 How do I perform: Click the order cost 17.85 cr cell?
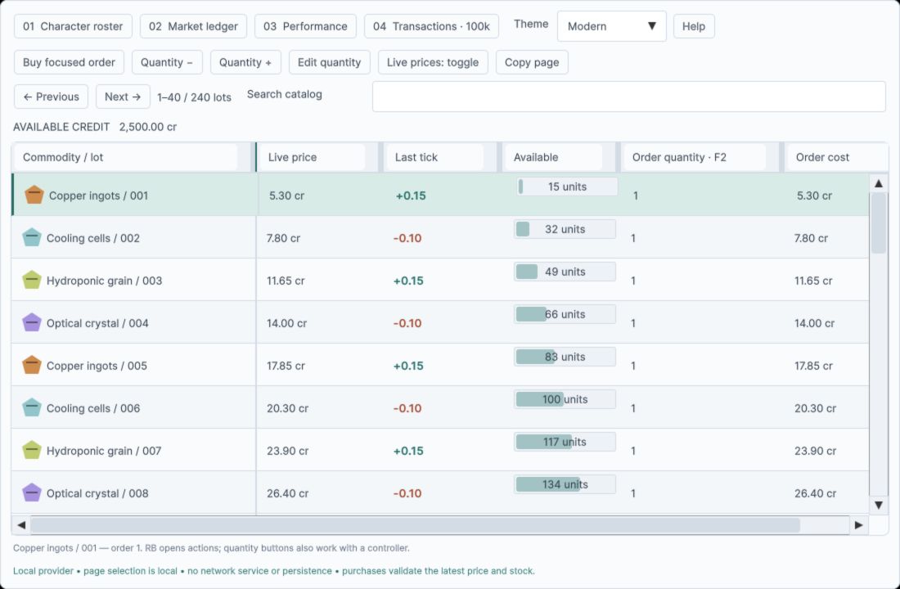[813, 366]
